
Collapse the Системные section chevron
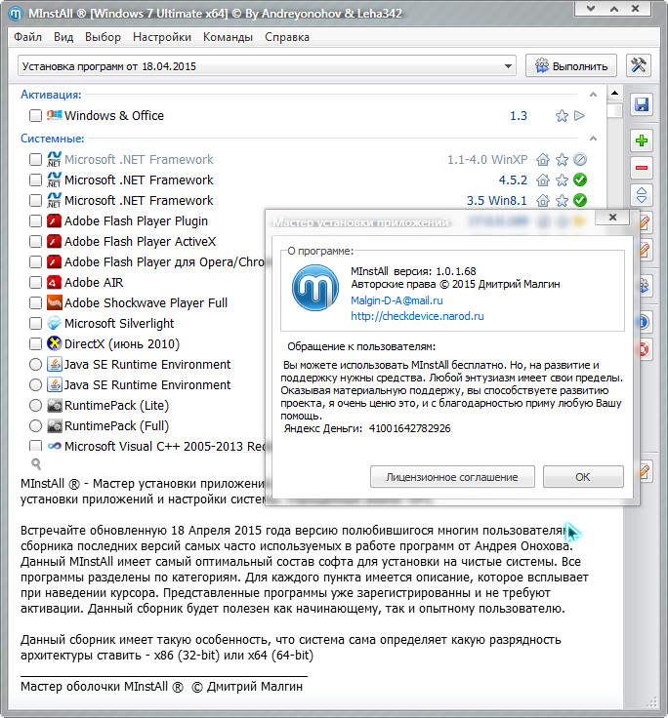[x=593, y=139]
